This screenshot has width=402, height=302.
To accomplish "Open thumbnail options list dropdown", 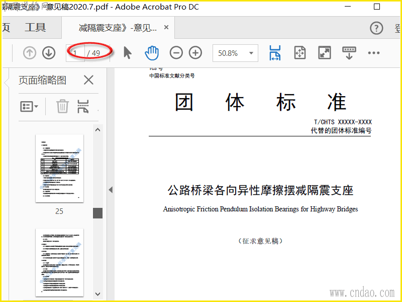I will [x=29, y=106].
